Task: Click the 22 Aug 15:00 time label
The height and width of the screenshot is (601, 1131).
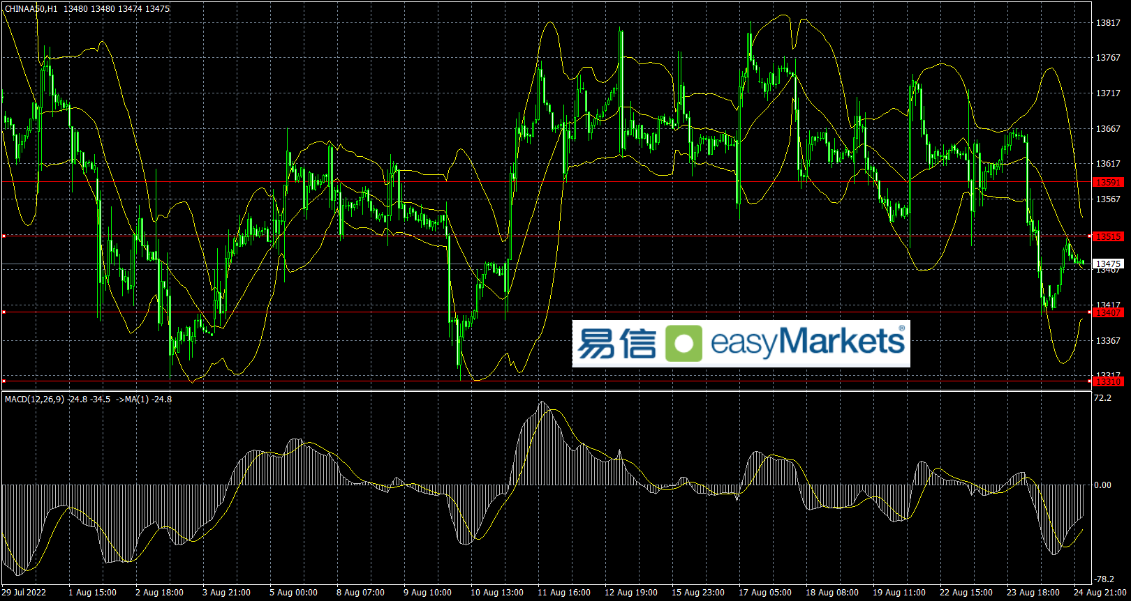Action: 966,592
